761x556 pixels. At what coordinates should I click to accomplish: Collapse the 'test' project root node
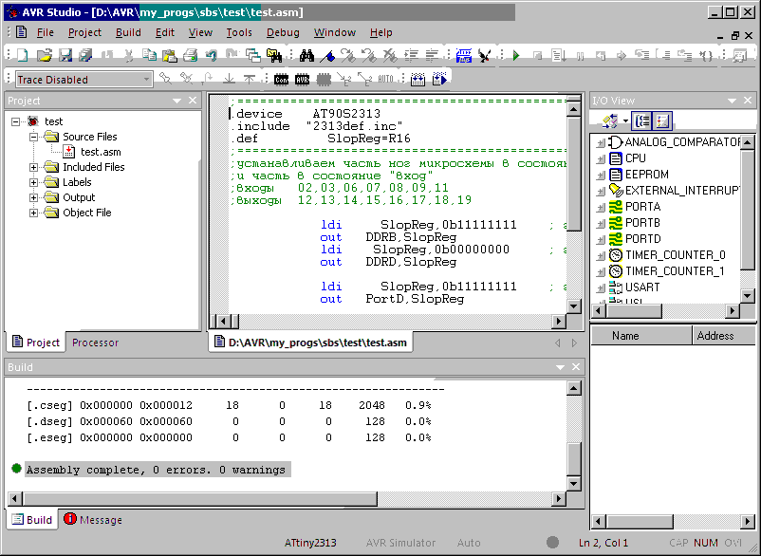pyautogui.click(x=16, y=121)
